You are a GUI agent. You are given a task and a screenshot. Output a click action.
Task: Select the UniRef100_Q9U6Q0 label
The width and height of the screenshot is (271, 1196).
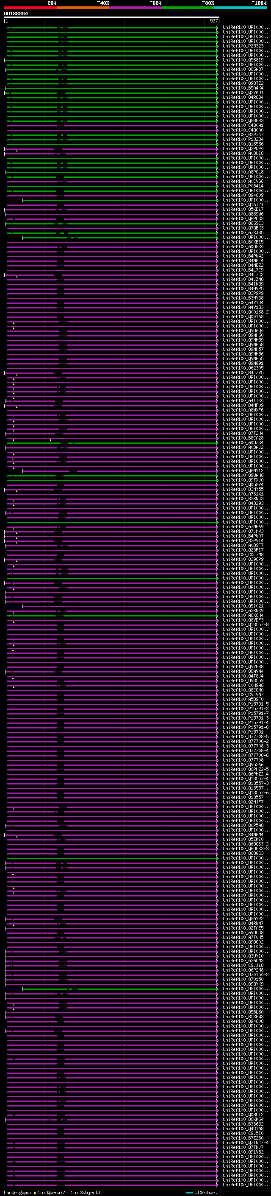pyautogui.click(x=243, y=331)
